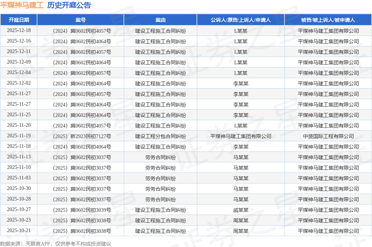Click the case number in the 2025-11-03 row
Image resolution: width=372 pixels, height=247 pixels.
point(81,178)
